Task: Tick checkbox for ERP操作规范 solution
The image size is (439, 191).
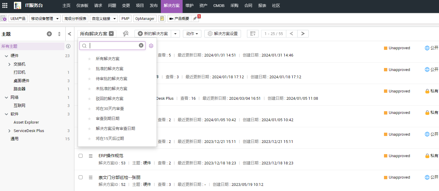Action: [81, 156]
